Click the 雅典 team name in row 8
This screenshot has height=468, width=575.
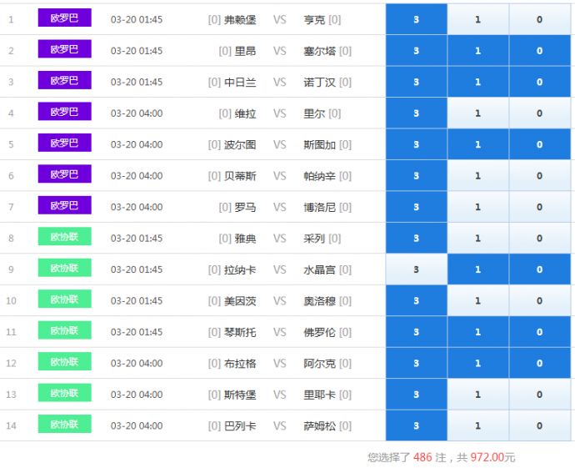(245, 239)
